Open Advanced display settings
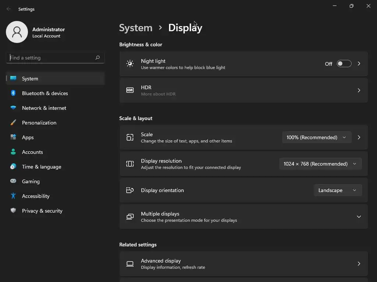377x282 pixels. click(x=243, y=264)
